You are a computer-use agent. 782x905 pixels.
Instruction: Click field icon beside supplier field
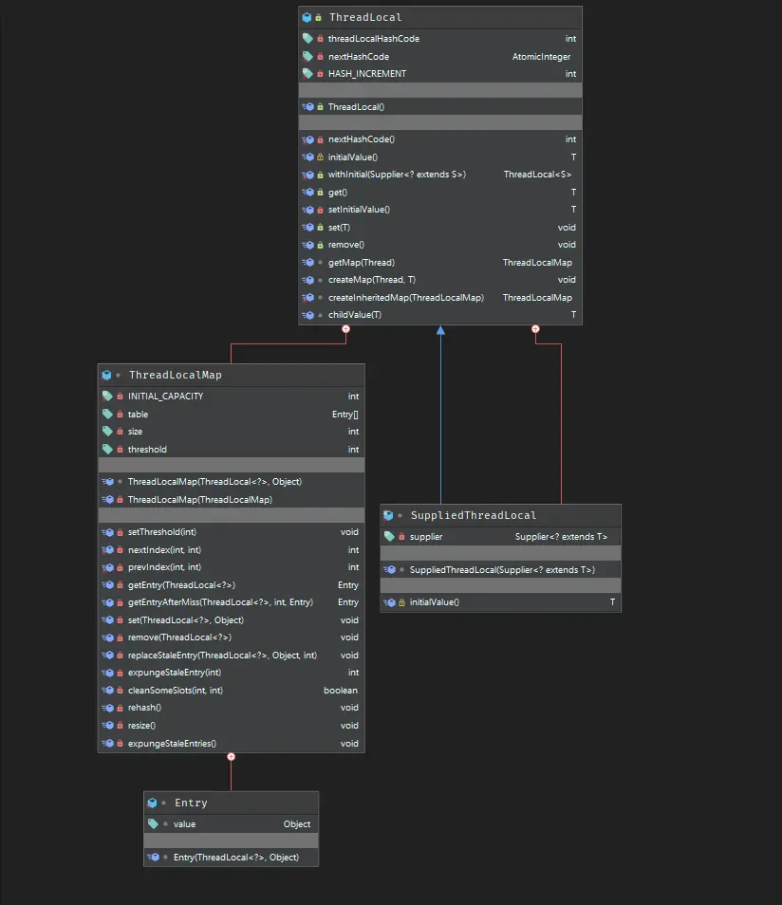pyautogui.click(x=389, y=537)
